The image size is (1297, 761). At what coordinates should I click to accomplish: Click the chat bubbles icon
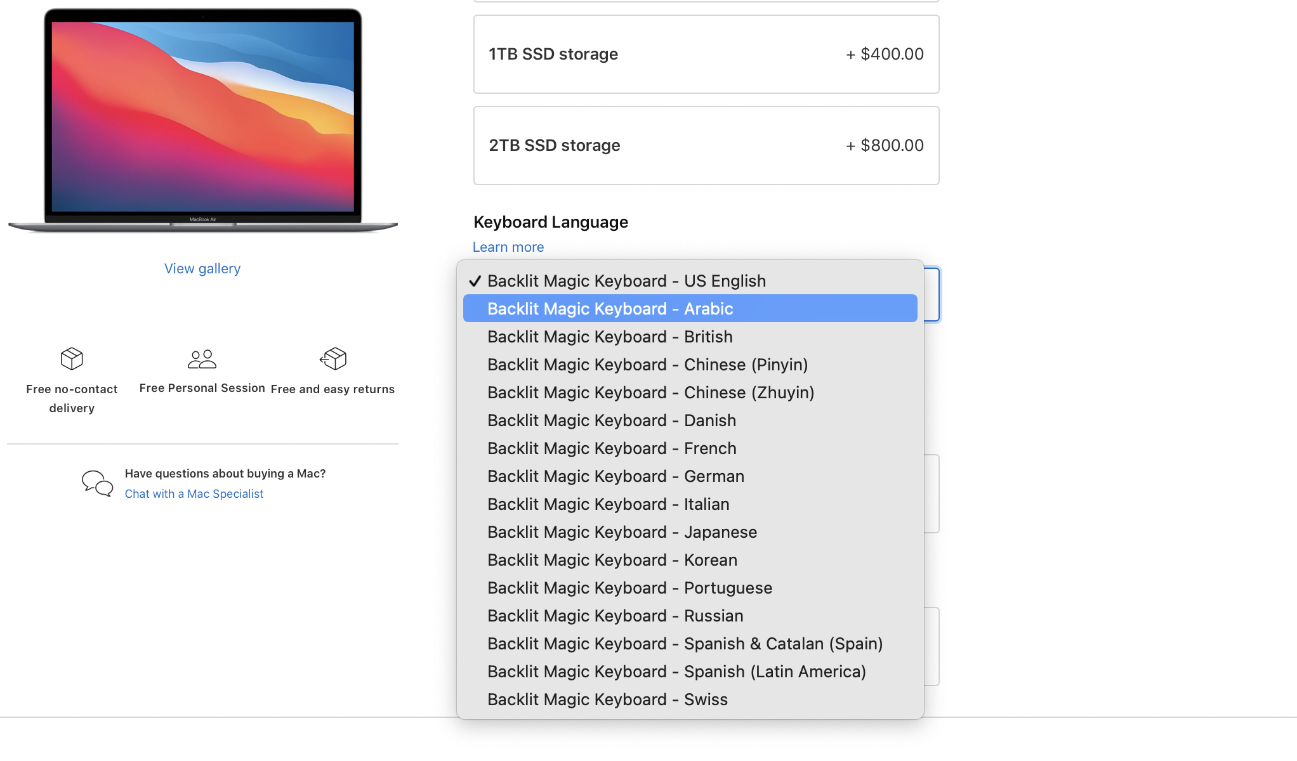tap(97, 483)
